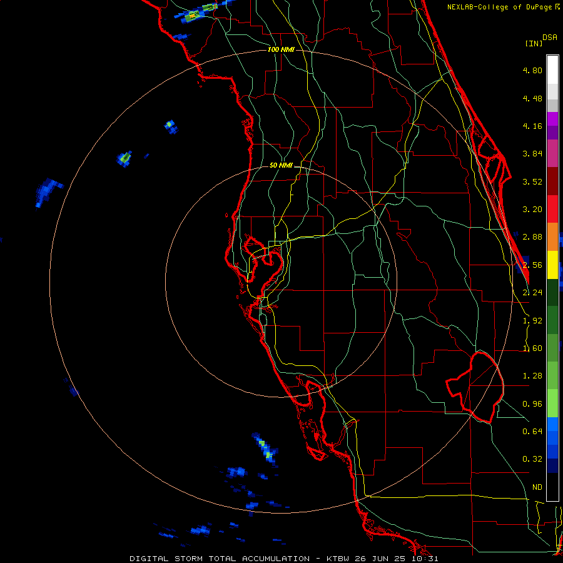Click the white top band of the color bar

(552, 69)
